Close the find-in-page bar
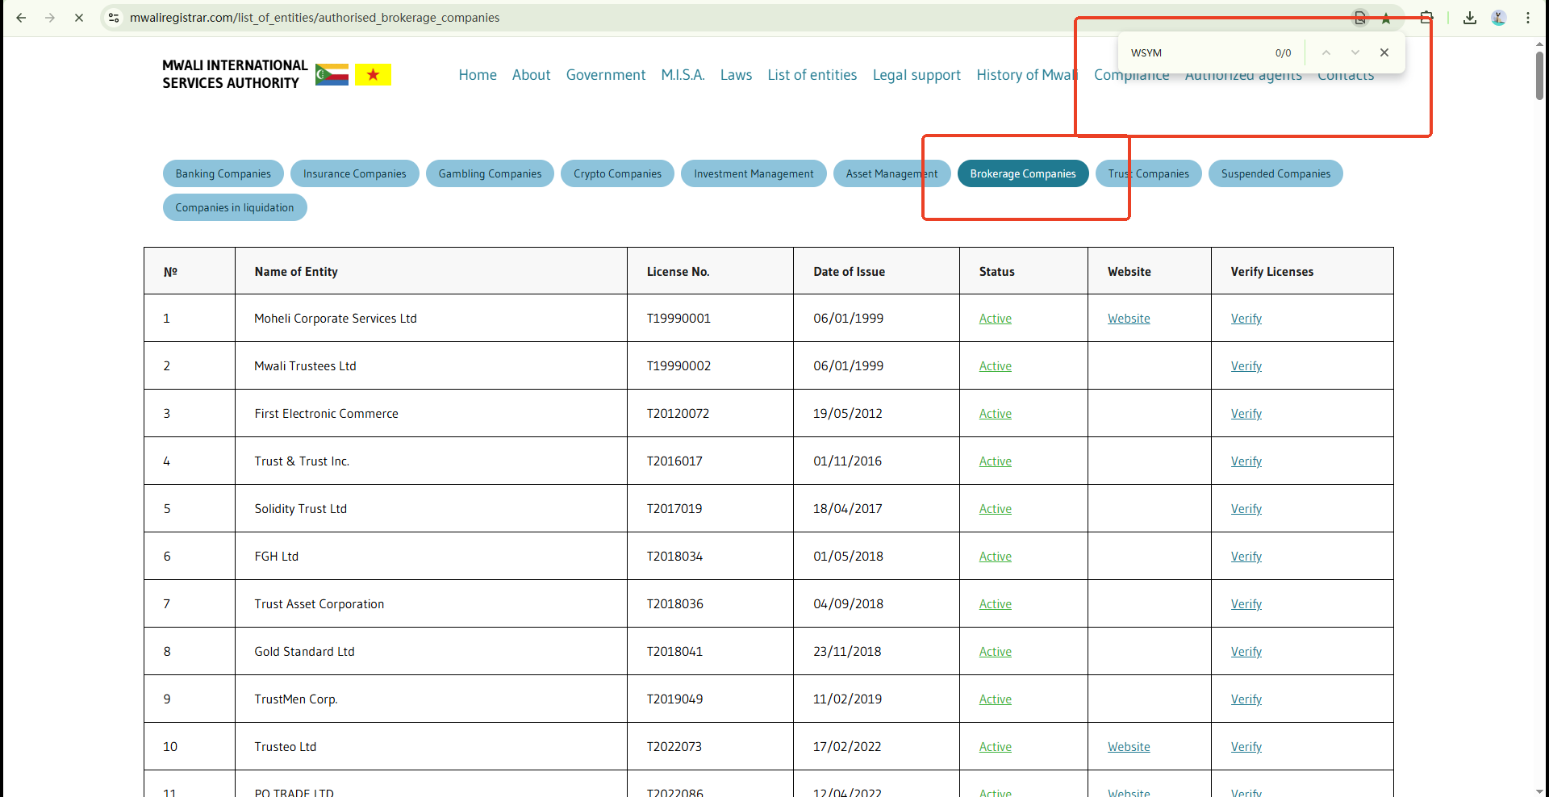This screenshot has height=797, width=1549. click(1384, 52)
